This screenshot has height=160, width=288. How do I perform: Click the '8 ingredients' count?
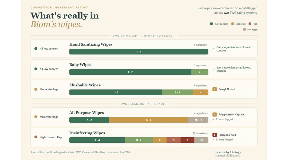coord(200,65)
